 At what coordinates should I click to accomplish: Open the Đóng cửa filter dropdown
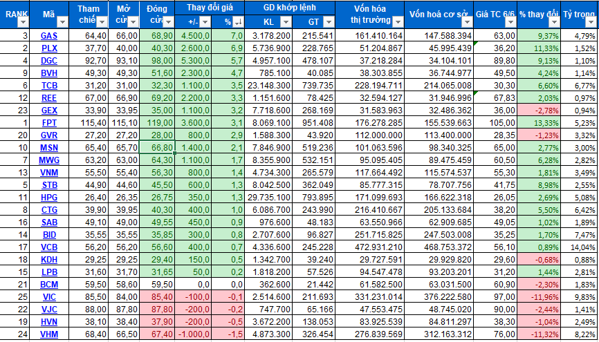(169, 23)
